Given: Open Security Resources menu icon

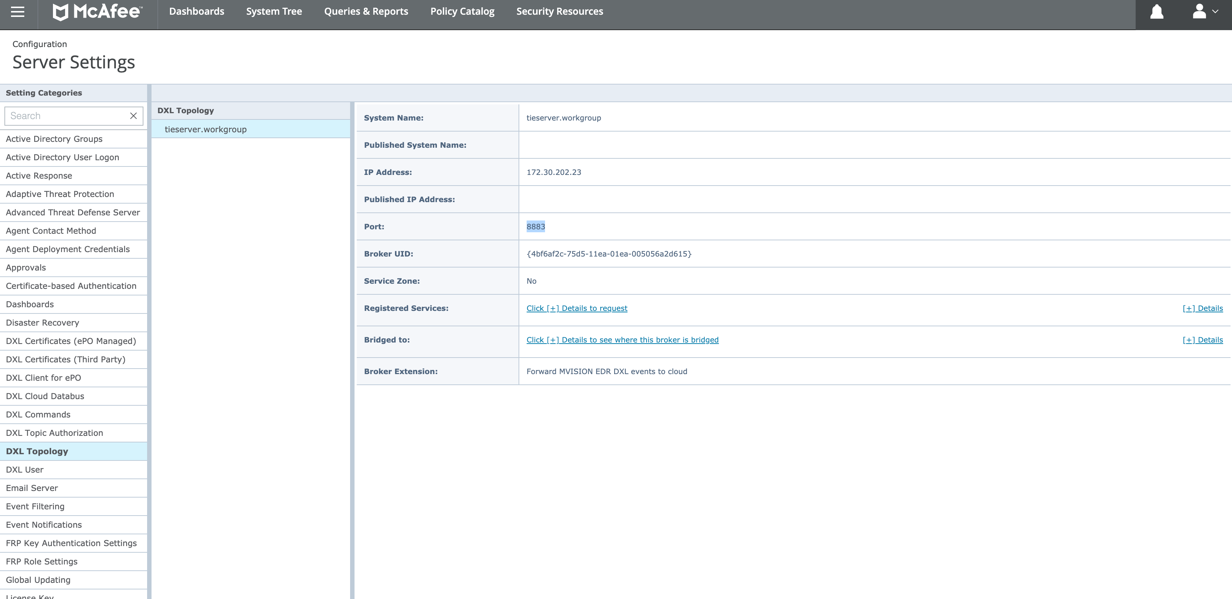Looking at the screenshot, I should (x=559, y=11).
